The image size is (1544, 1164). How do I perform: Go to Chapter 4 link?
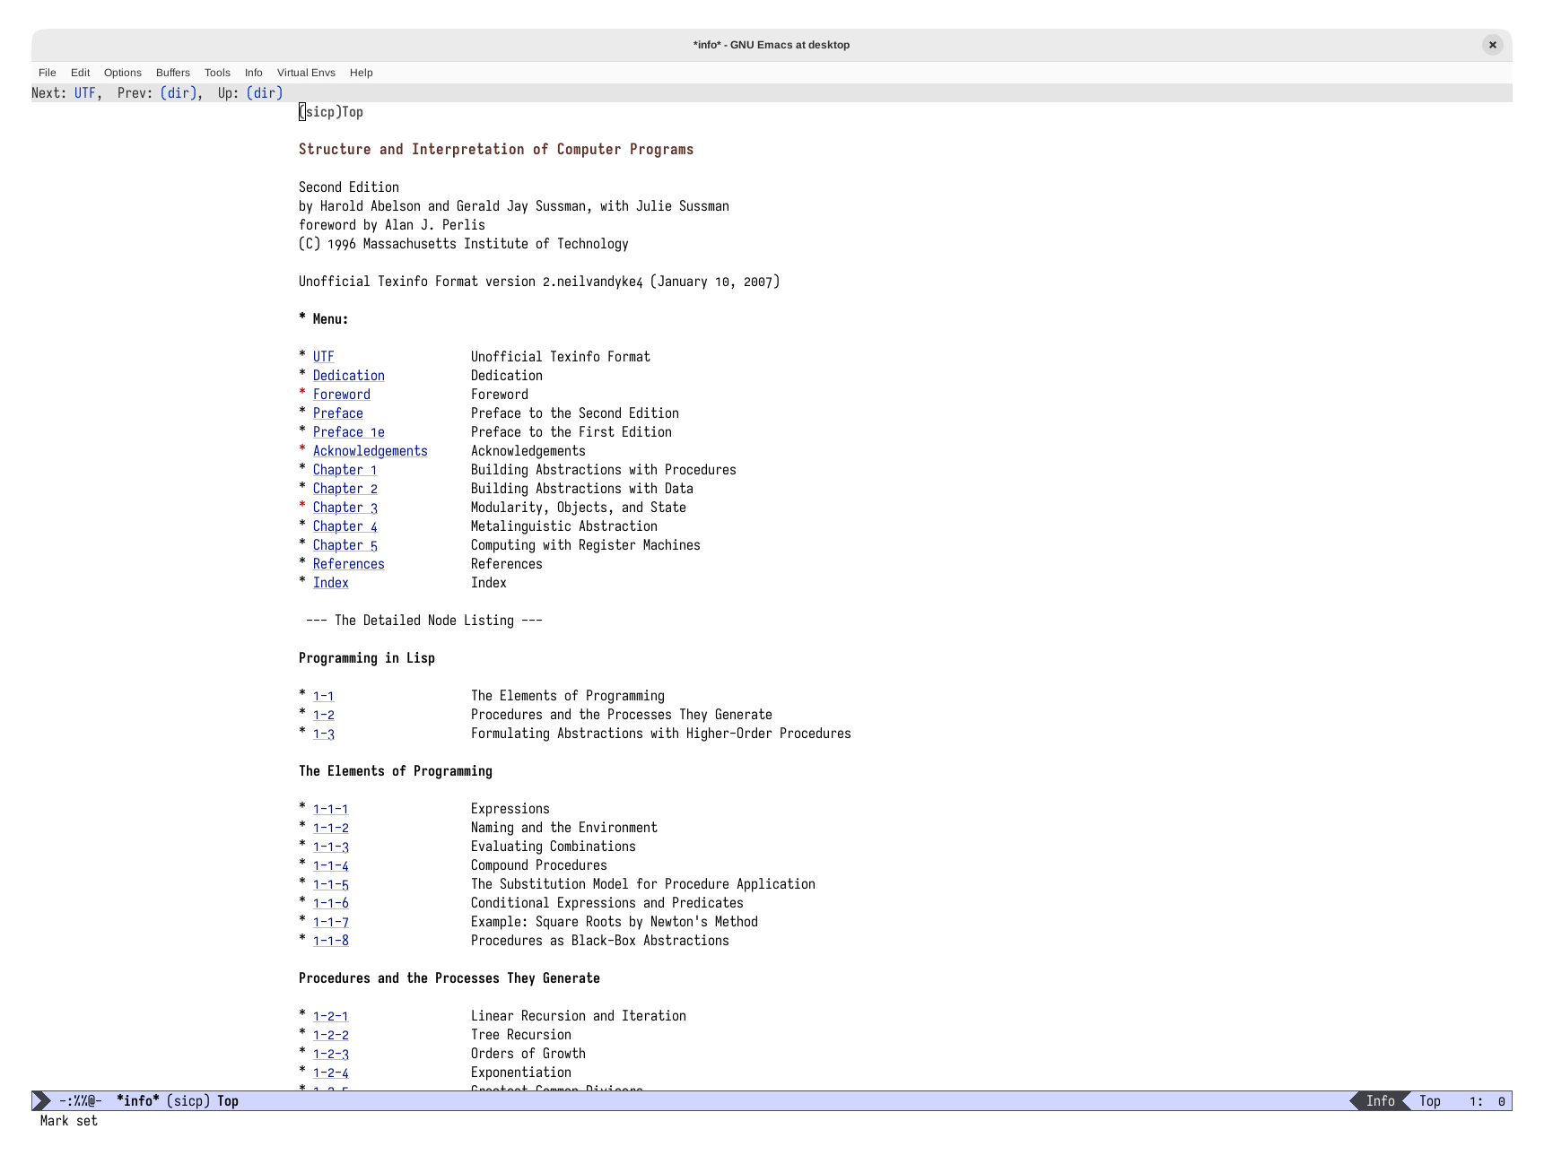point(345,526)
